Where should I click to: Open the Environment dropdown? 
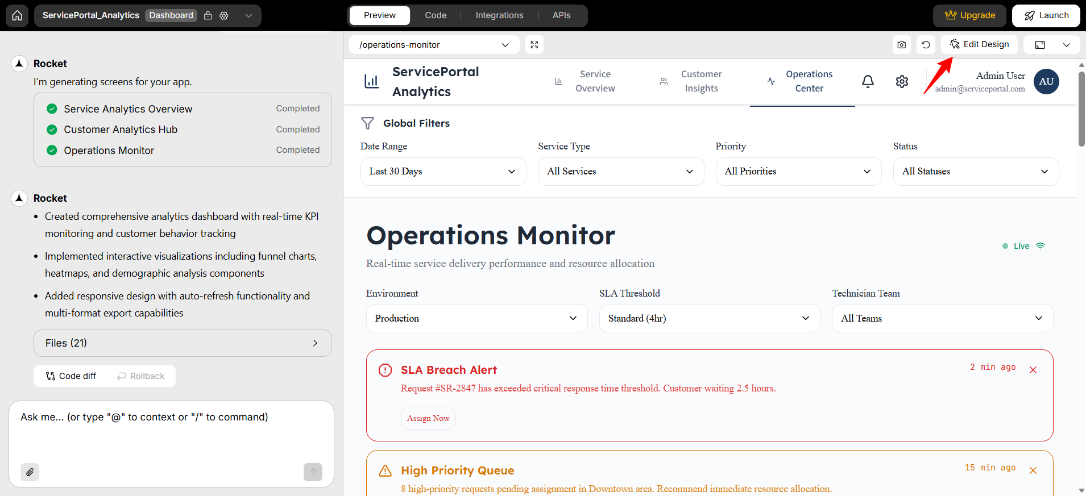476,318
